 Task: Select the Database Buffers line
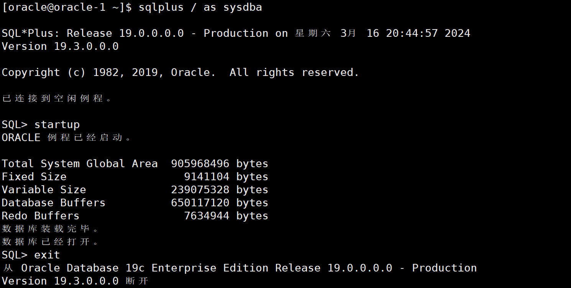134,202
